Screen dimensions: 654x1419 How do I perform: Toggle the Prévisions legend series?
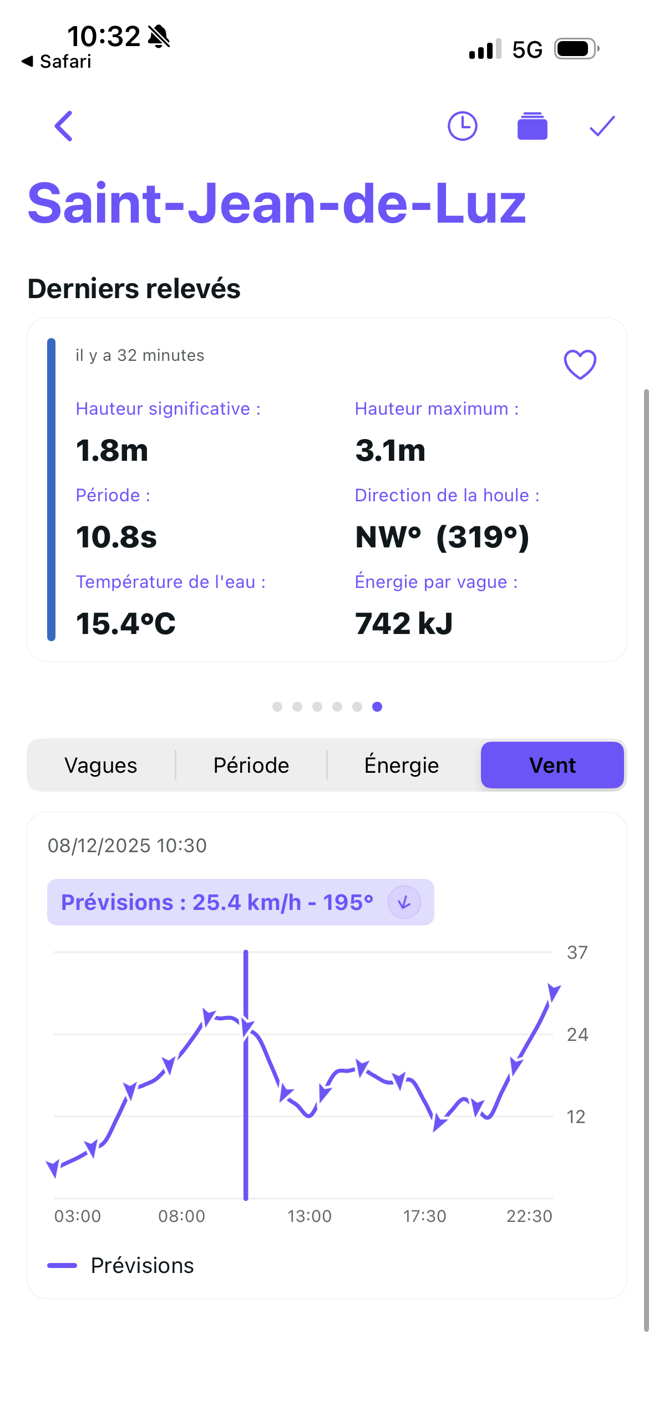coord(121,1266)
